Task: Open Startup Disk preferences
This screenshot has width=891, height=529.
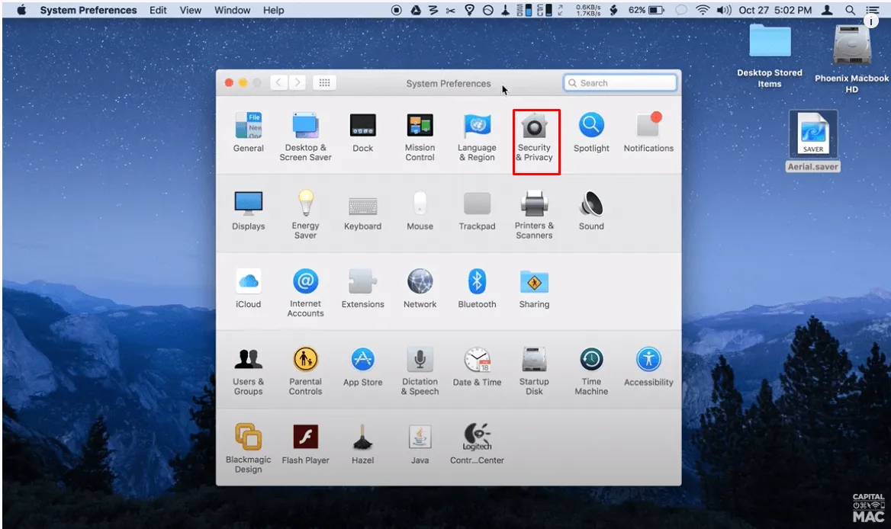Action: (x=534, y=370)
